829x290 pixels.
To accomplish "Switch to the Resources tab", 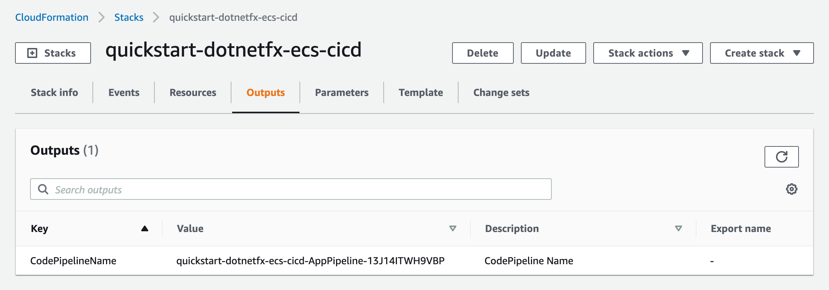I will (x=193, y=92).
